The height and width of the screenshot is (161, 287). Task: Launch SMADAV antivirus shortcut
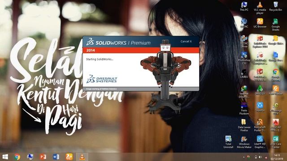pyautogui.click(x=260, y=90)
